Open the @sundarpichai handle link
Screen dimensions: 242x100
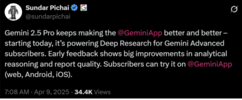coord(48,17)
